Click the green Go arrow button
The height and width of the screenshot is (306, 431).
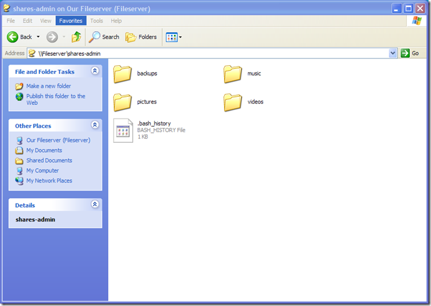tap(405, 53)
